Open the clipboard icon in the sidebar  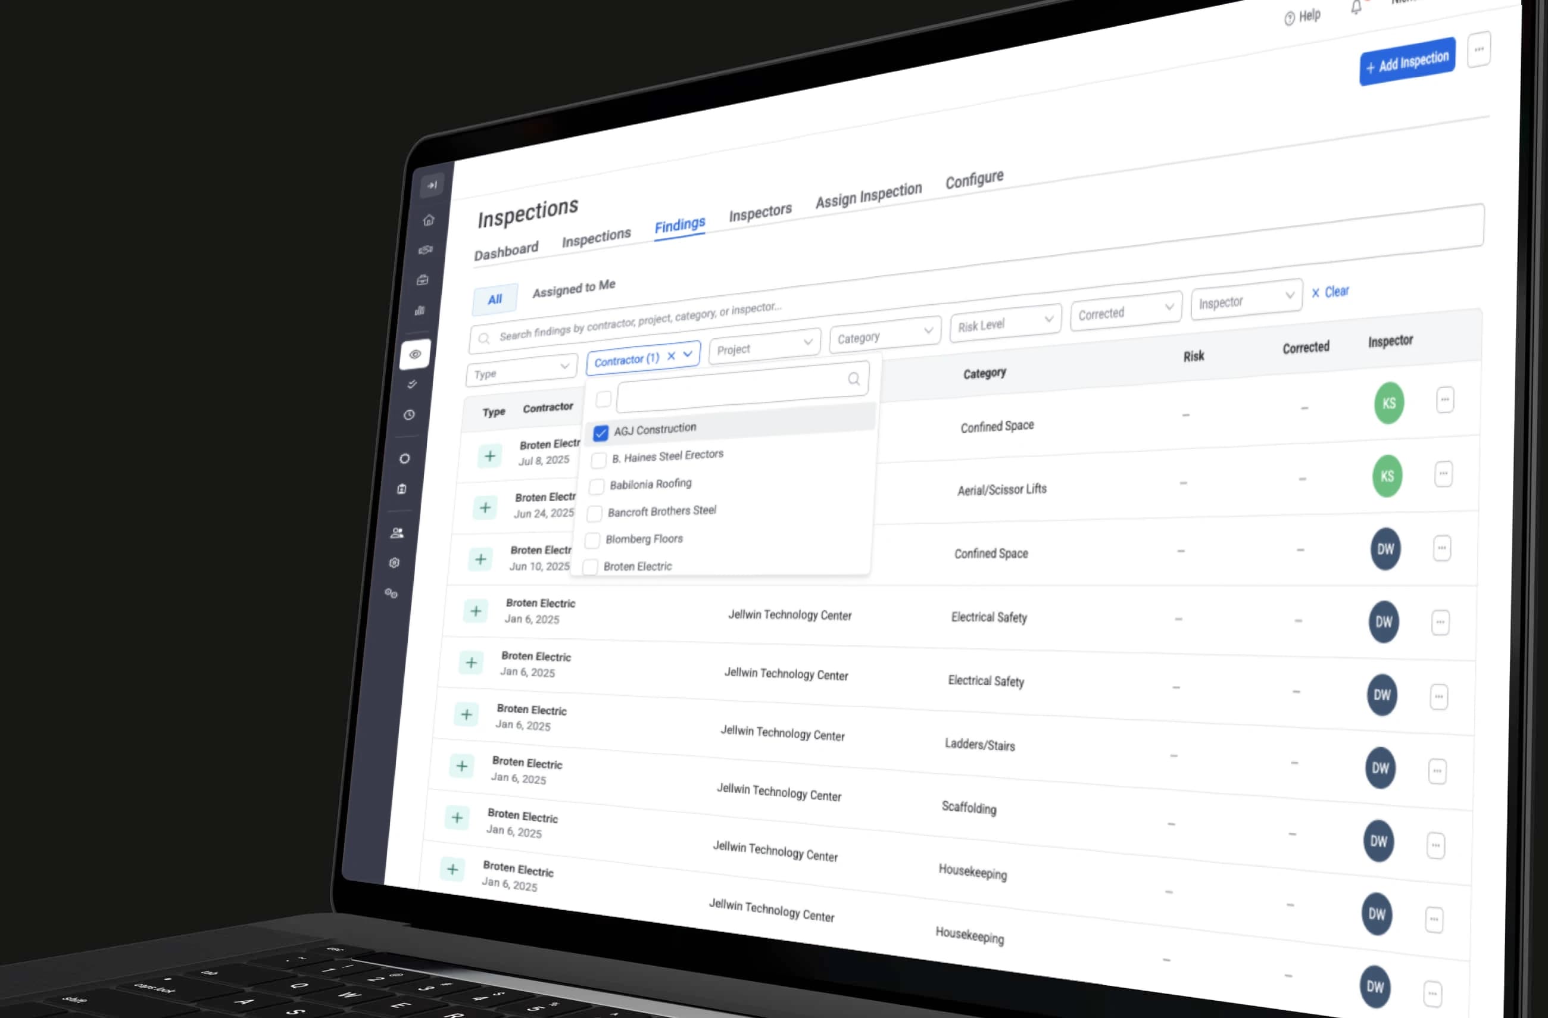click(402, 489)
